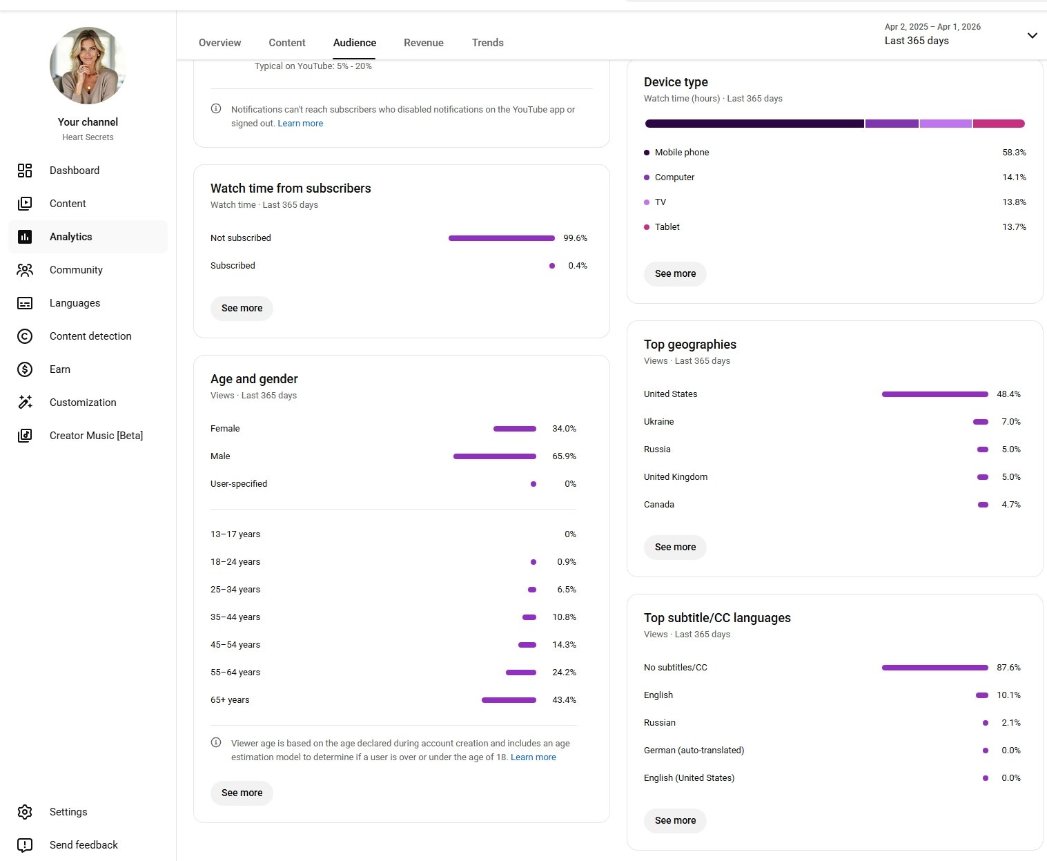Click the channel profile picture

coord(88,66)
